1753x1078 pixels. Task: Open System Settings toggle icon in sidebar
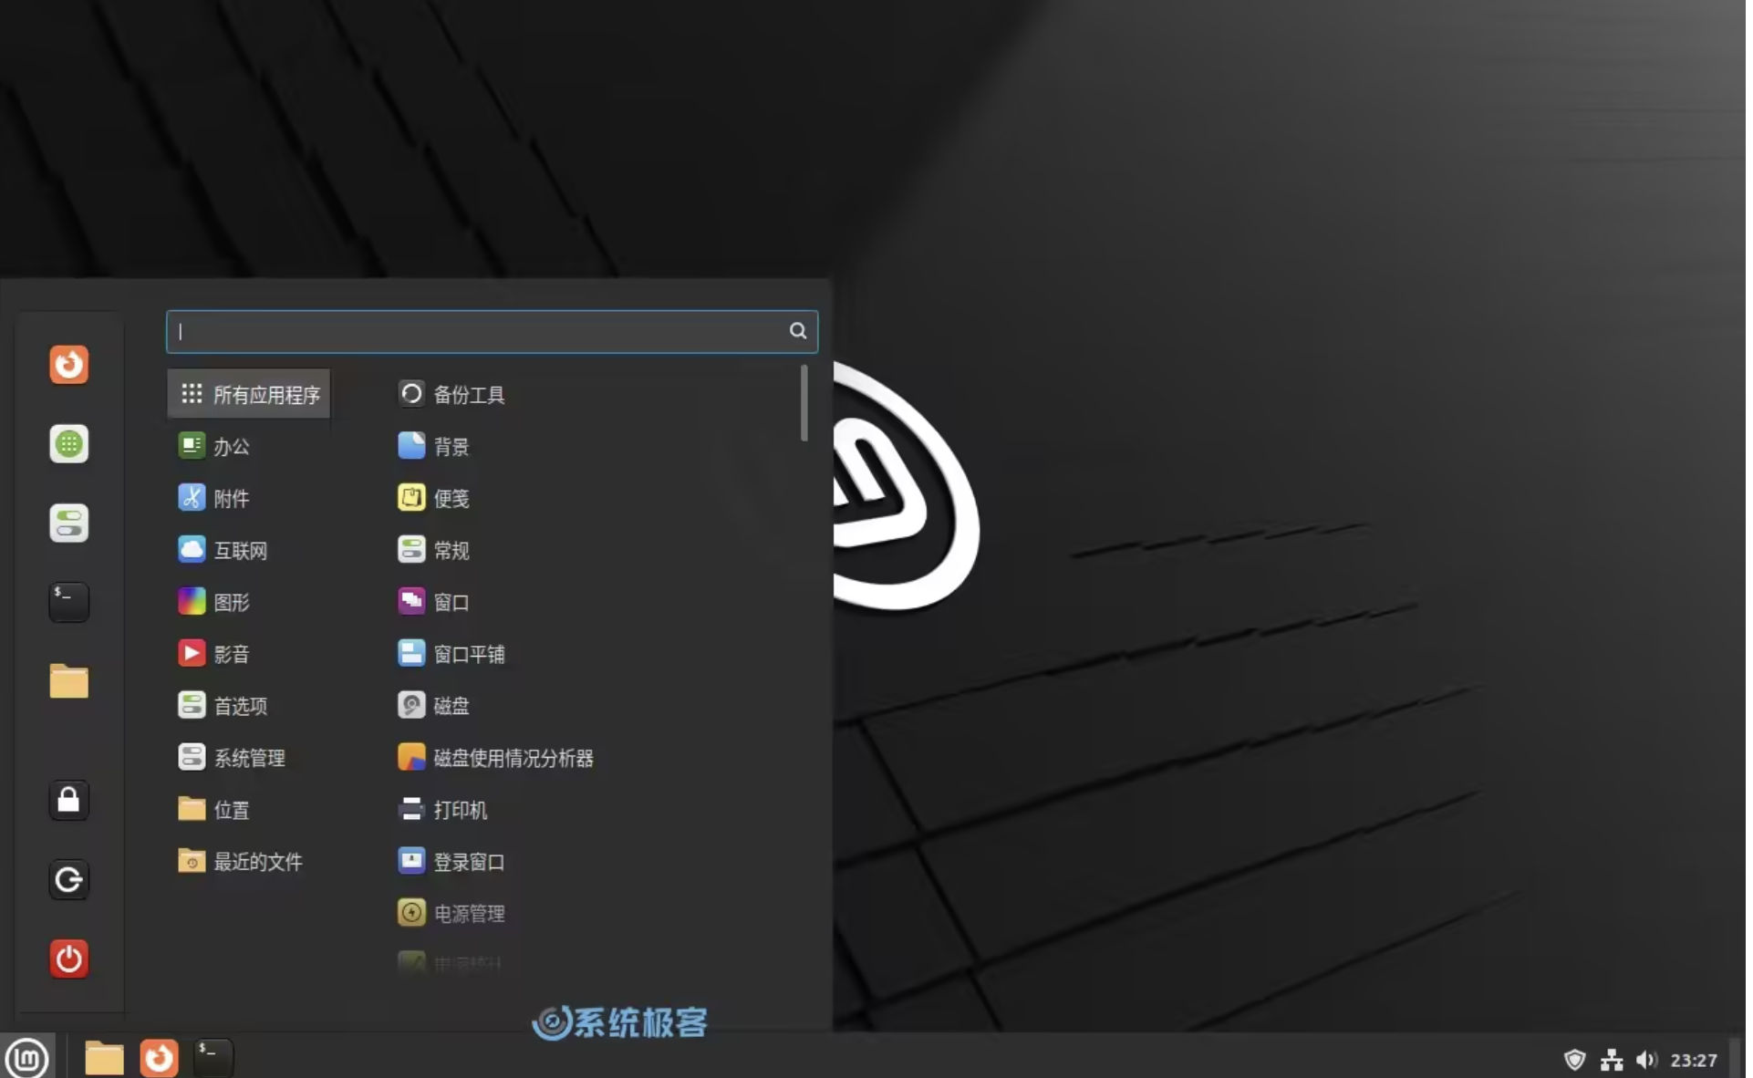68,523
